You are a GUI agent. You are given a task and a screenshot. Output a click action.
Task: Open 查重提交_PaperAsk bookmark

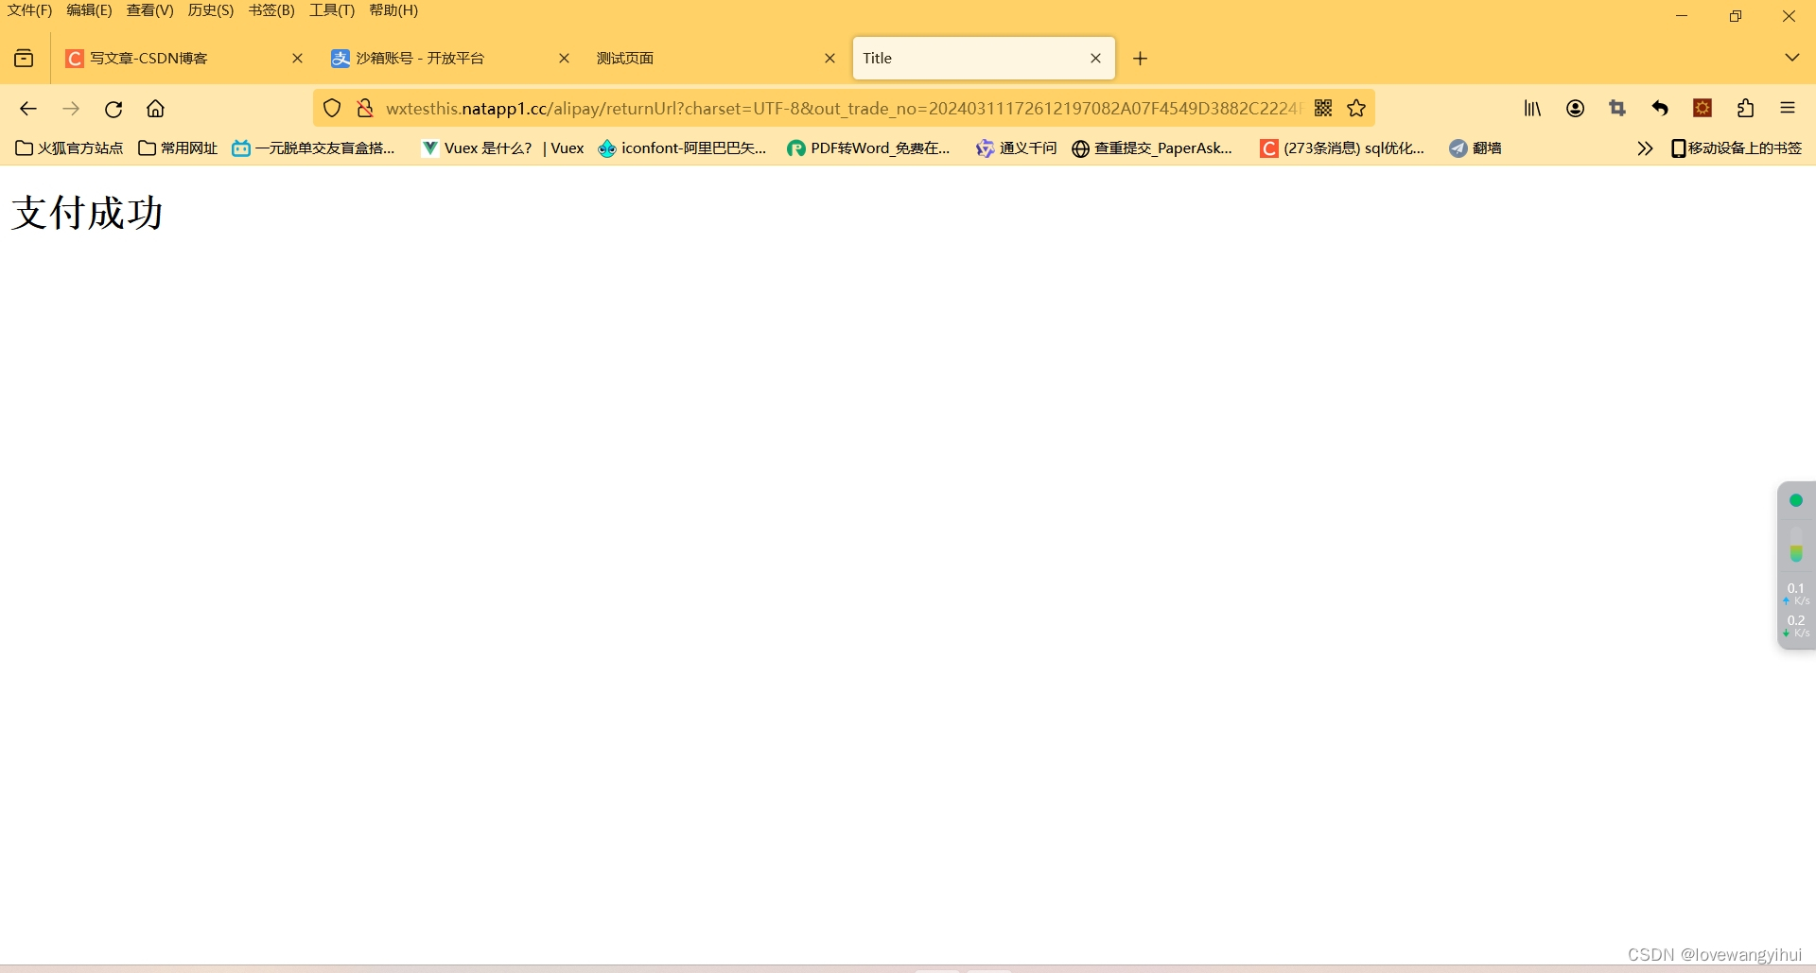1152,148
